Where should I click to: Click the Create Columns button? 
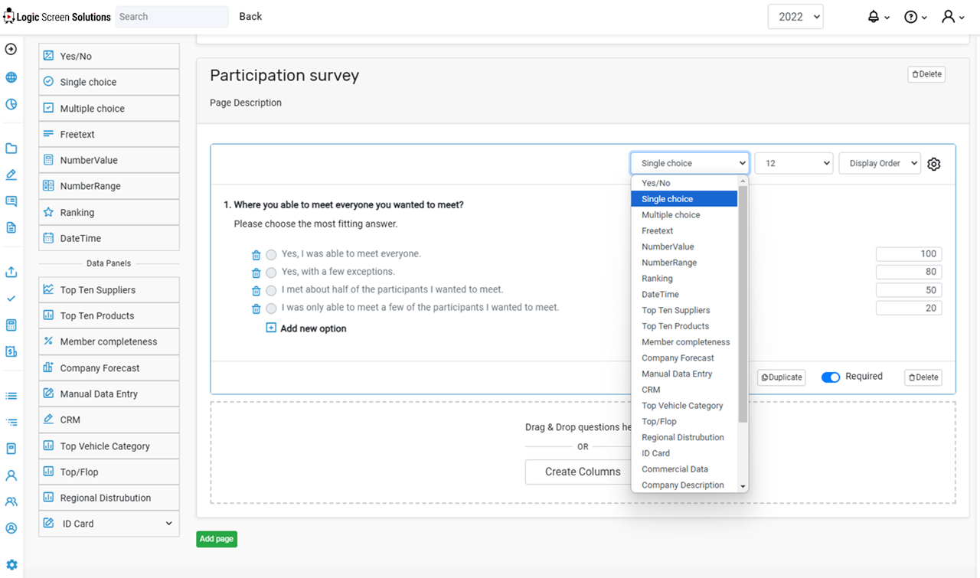point(583,472)
